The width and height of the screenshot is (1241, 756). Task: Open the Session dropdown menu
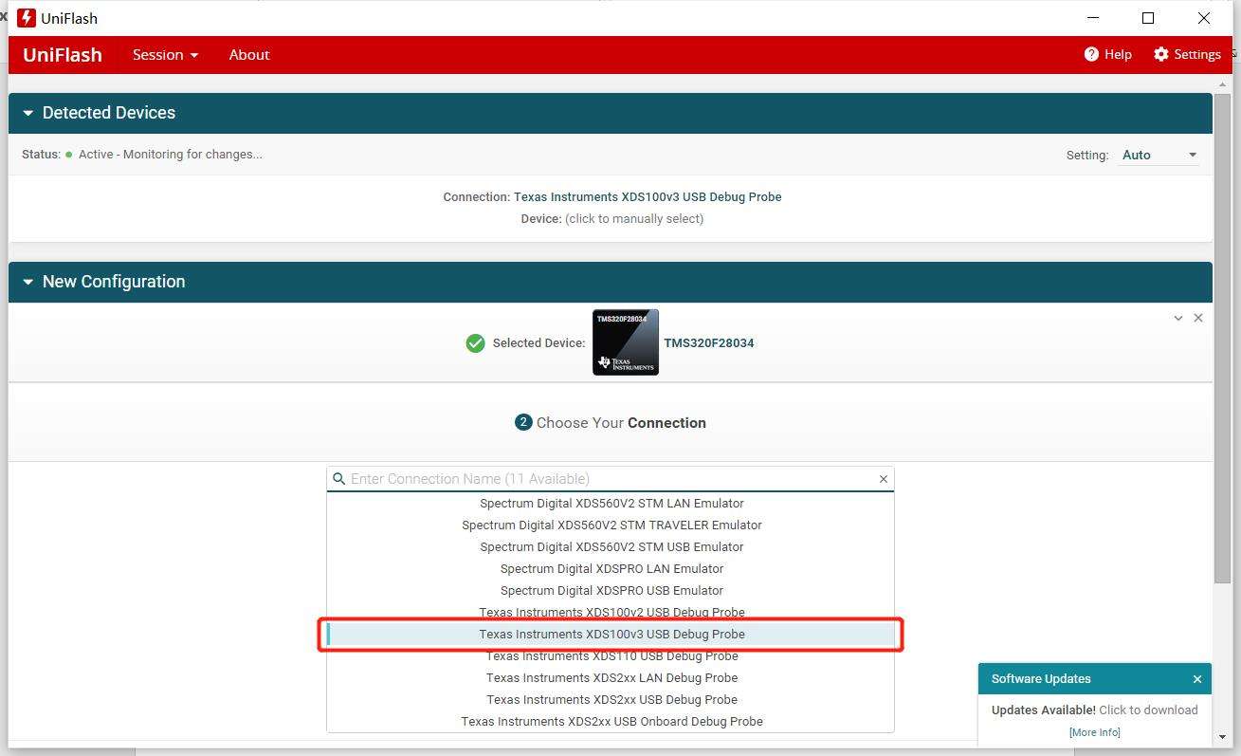point(165,55)
